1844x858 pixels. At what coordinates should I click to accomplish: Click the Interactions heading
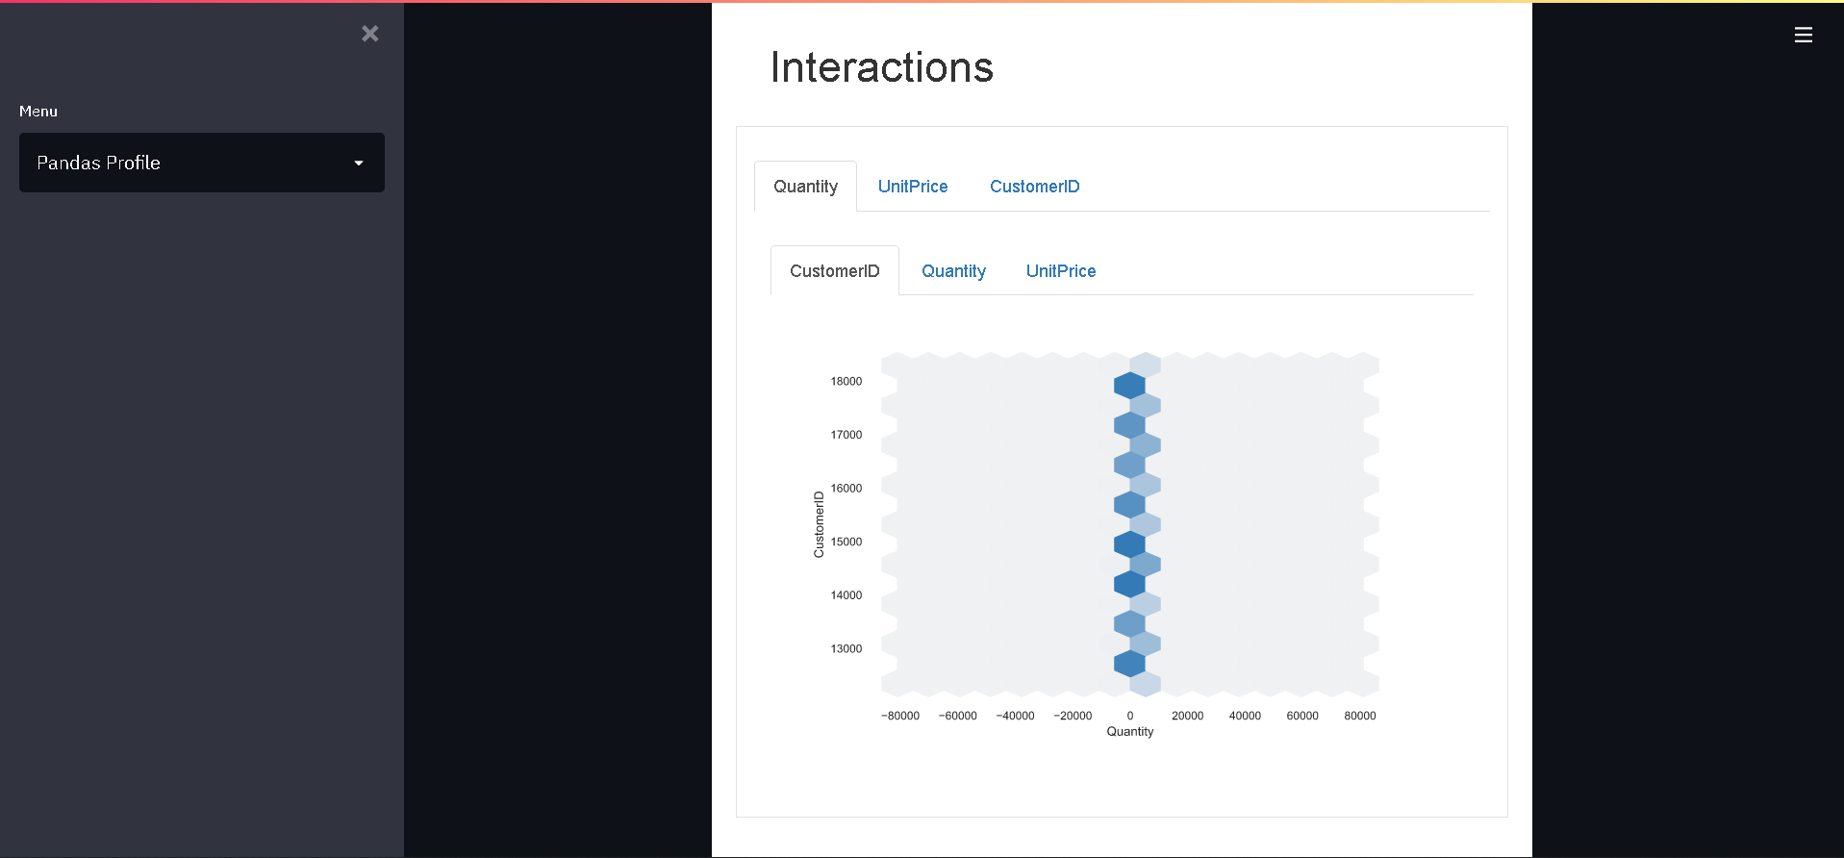pos(882,67)
